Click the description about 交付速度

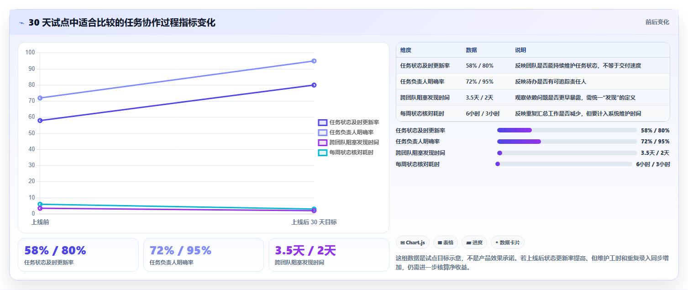pos(578,66)
